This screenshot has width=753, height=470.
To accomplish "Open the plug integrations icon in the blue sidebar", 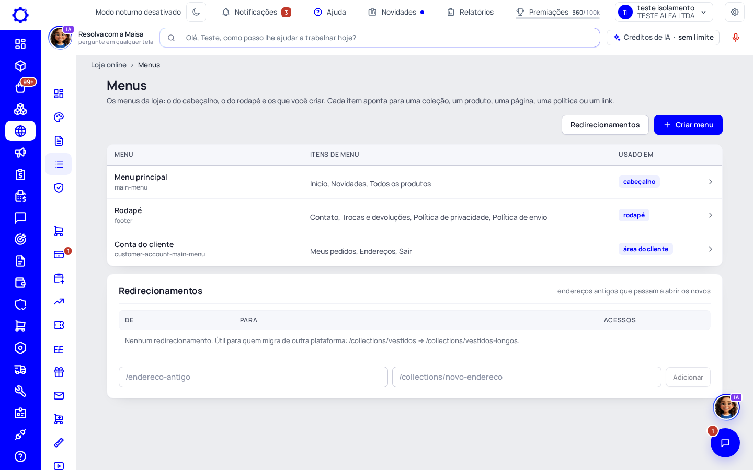I will point(20,434).
